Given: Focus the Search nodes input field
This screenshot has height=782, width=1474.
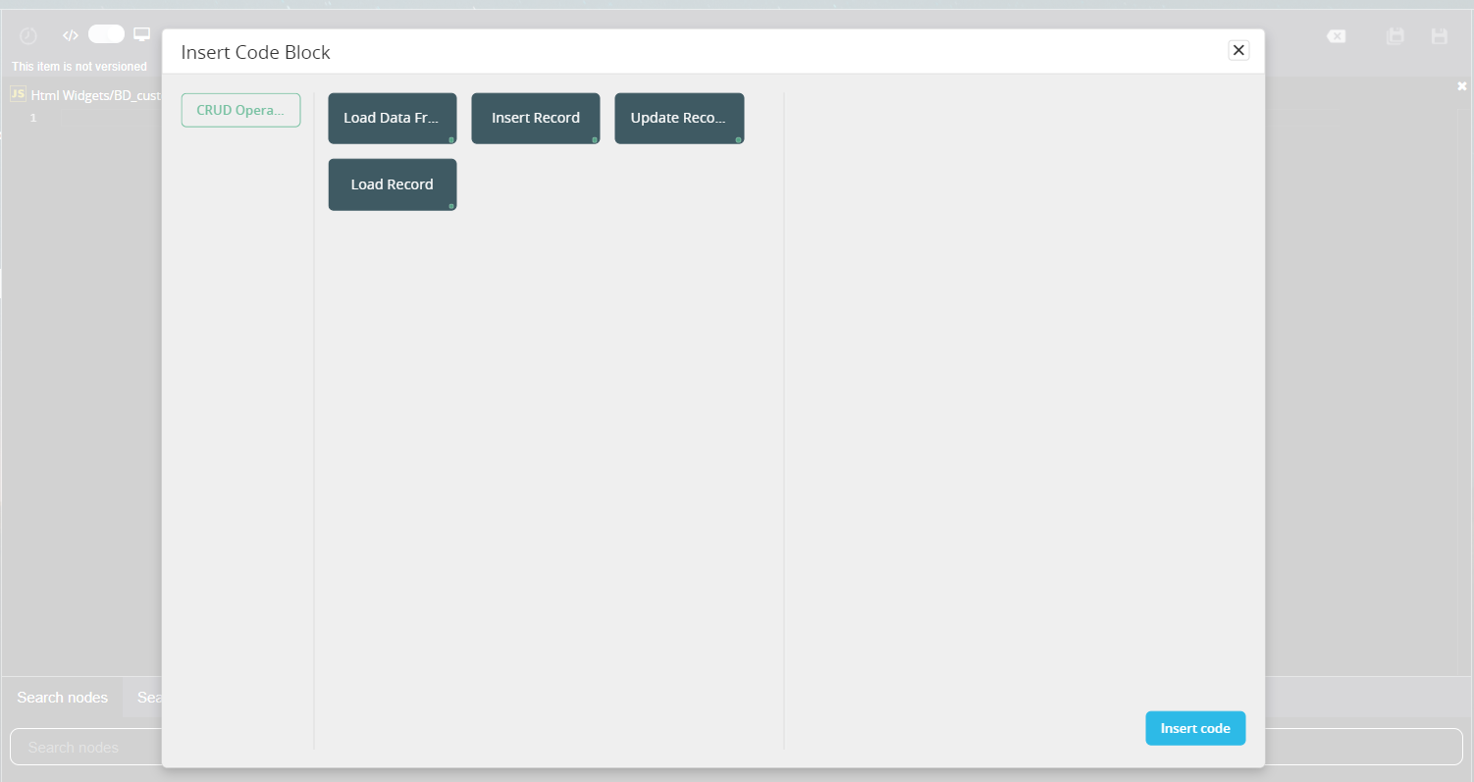Looking at the screenshot, I should click(83, 748).
